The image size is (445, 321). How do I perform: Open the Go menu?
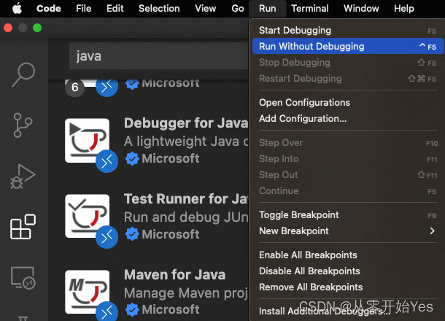tap(238, 9)
